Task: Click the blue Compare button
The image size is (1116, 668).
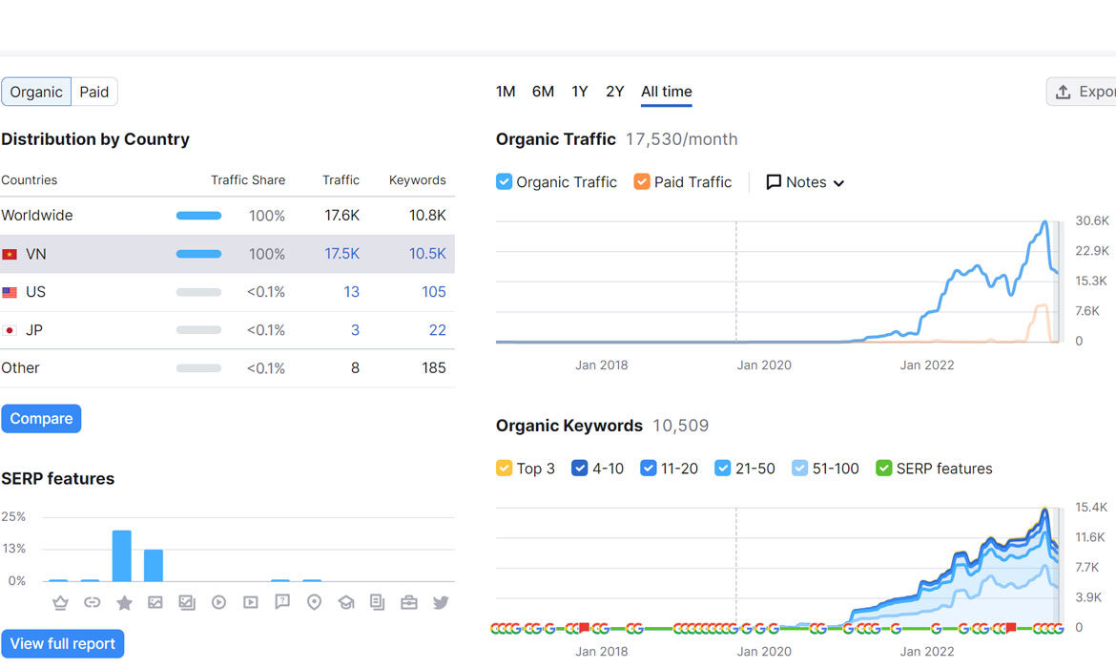Action: tap(41, 419)
